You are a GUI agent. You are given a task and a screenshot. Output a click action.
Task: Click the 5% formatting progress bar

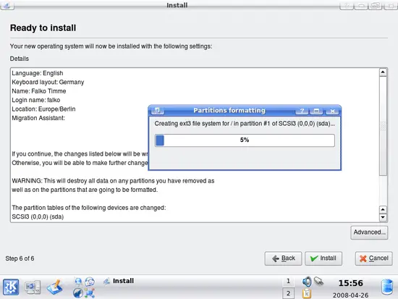(245, 140)
